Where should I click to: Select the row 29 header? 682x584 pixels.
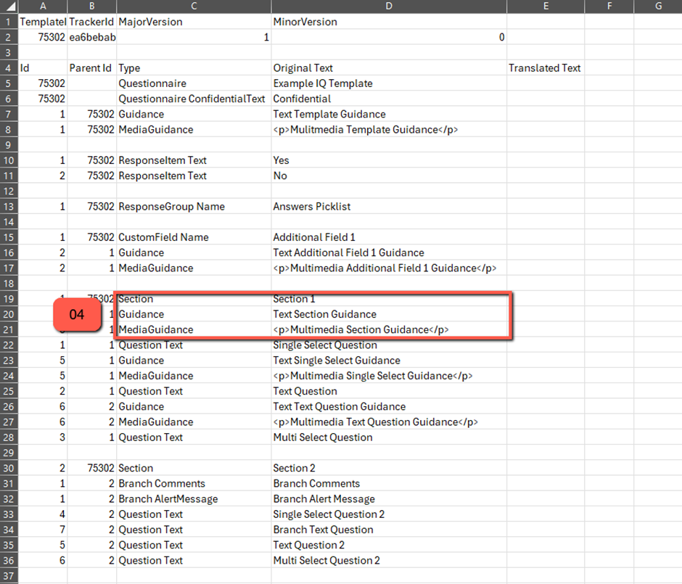[x=9, y=453]
